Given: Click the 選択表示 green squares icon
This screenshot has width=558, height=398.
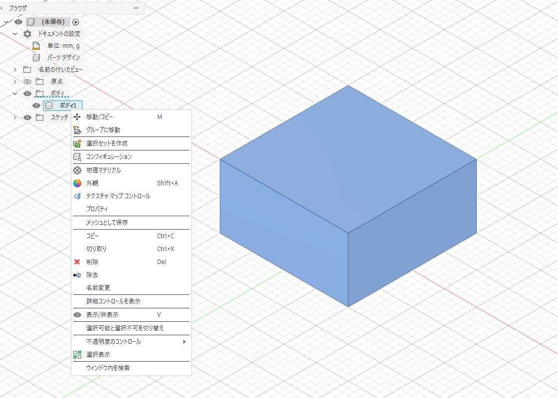Looking at the screenshot, I should pyautogui.click(x=77, y=355).
